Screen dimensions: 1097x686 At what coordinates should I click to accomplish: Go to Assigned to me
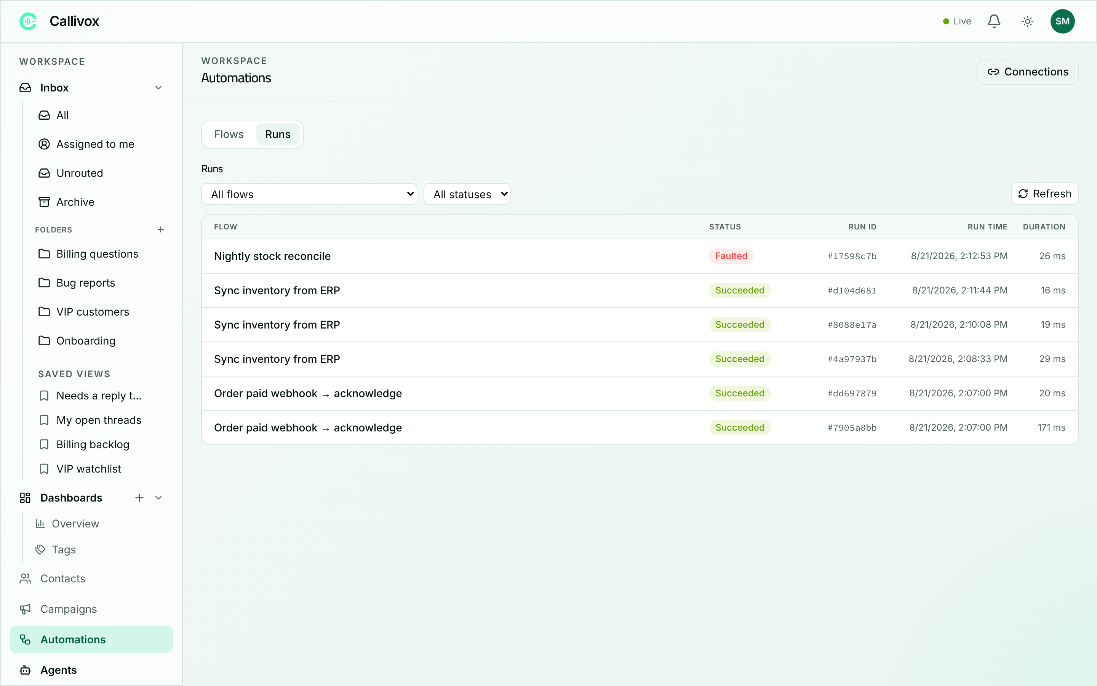pos(95,144)
